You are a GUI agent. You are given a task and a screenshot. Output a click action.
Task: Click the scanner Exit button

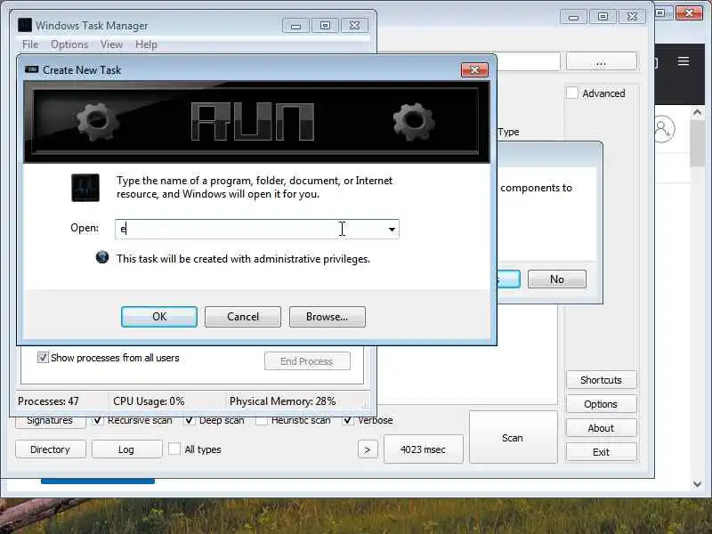pyautogui.click(x=601, y=452)
